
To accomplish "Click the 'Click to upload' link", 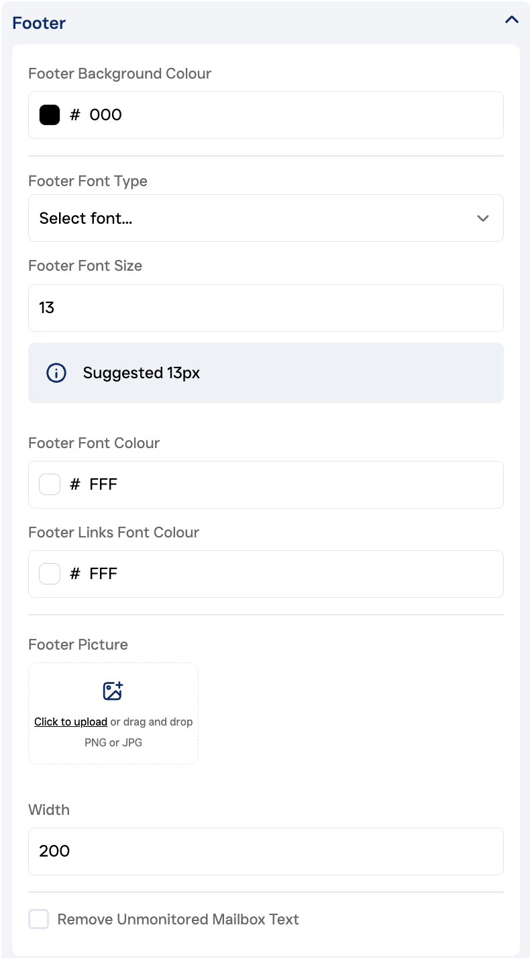I will tap(70, 722).
